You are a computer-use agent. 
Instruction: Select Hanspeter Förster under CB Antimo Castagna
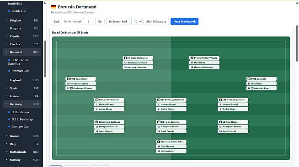click(x=109, y=127)
